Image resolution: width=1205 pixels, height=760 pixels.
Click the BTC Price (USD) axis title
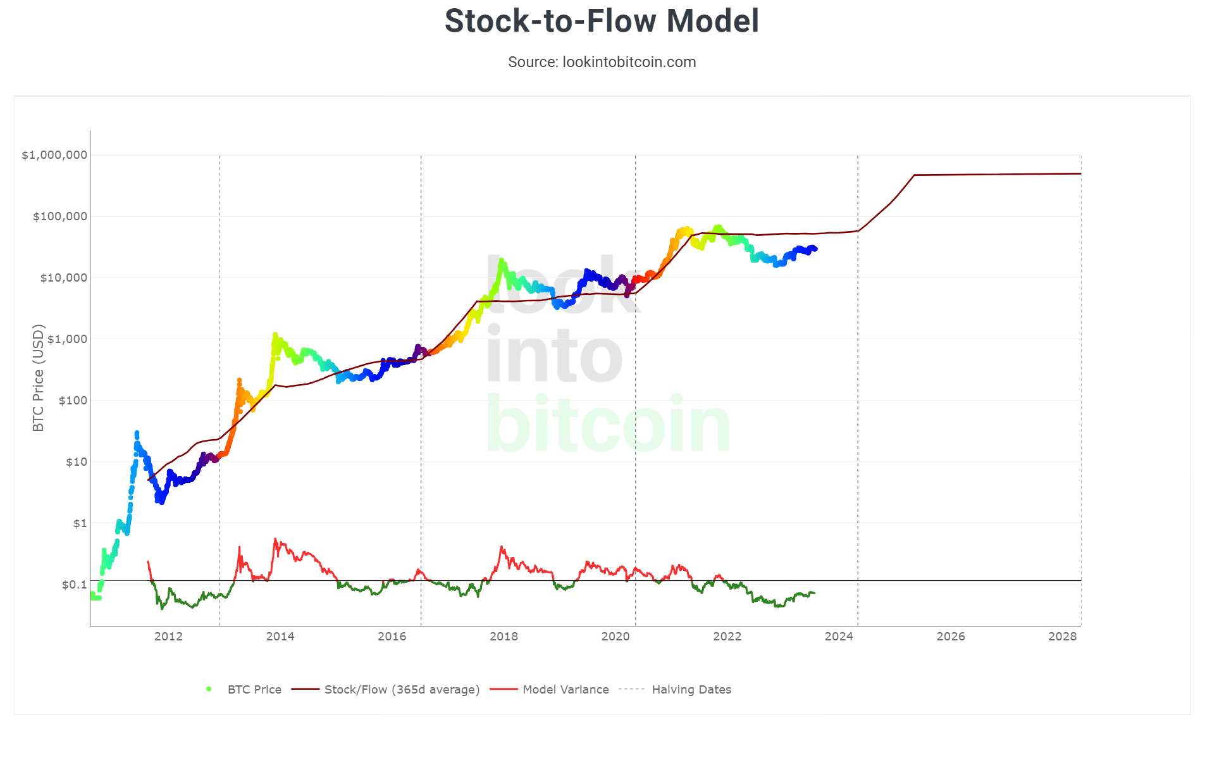point(39,378)
